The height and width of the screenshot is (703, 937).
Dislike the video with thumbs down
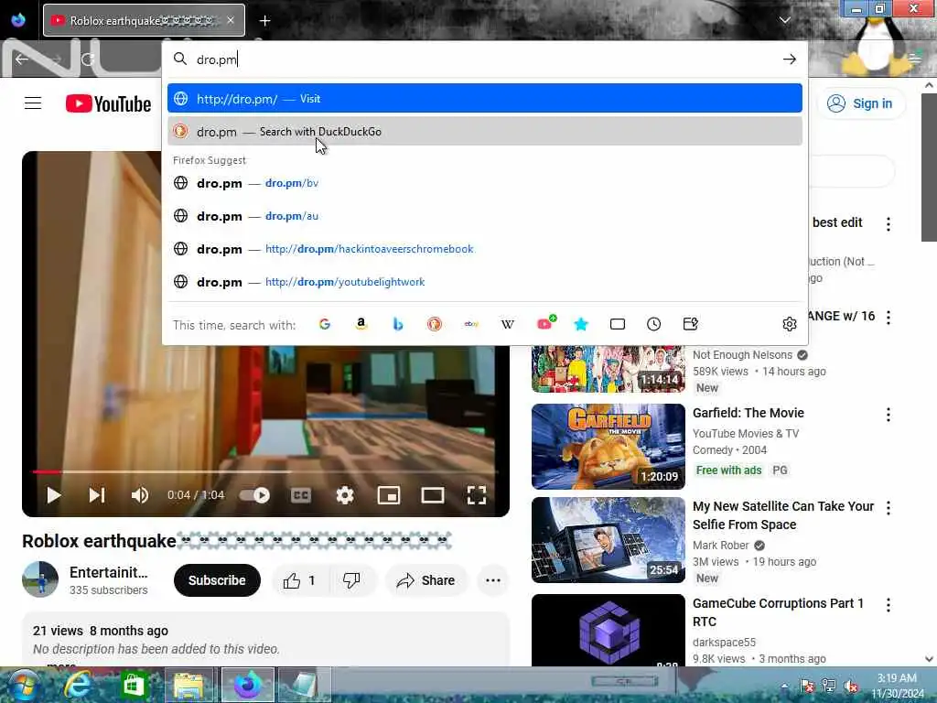point(351,580)
